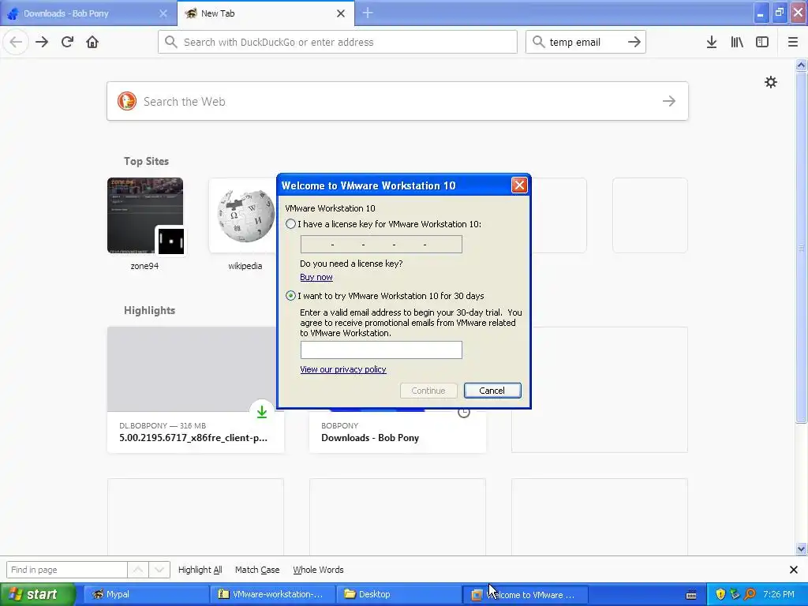Open New Tab customization gear

point(770,82)
